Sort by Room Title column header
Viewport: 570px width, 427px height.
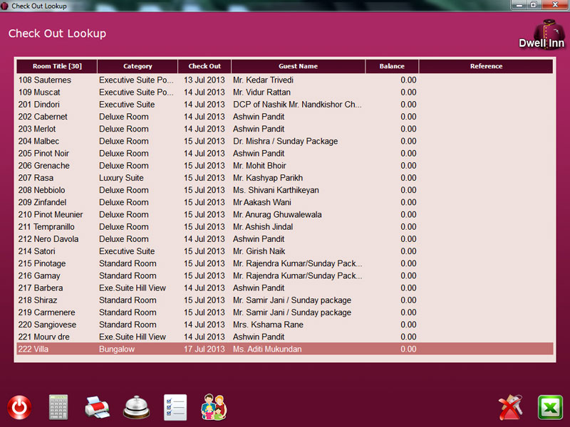[57, 66]
